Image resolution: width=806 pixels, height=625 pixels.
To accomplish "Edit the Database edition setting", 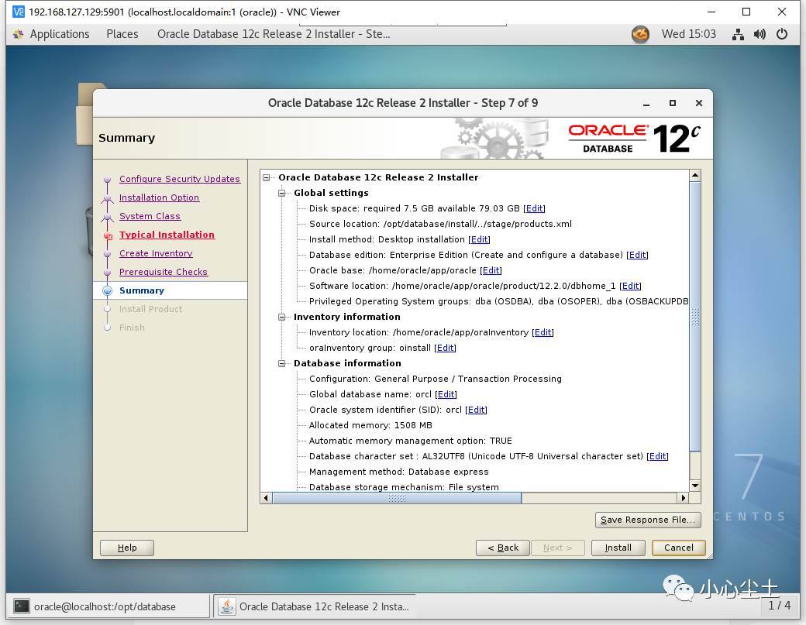I will point(637,255).
